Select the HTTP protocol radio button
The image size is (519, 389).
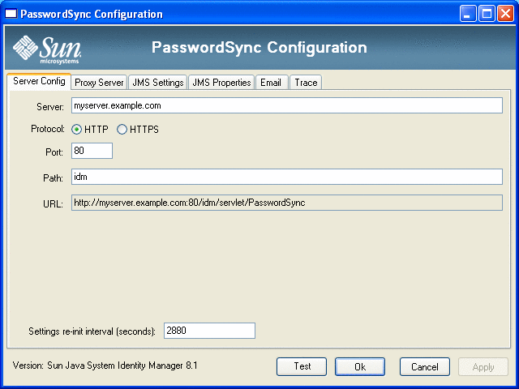[x=76, y=130]
